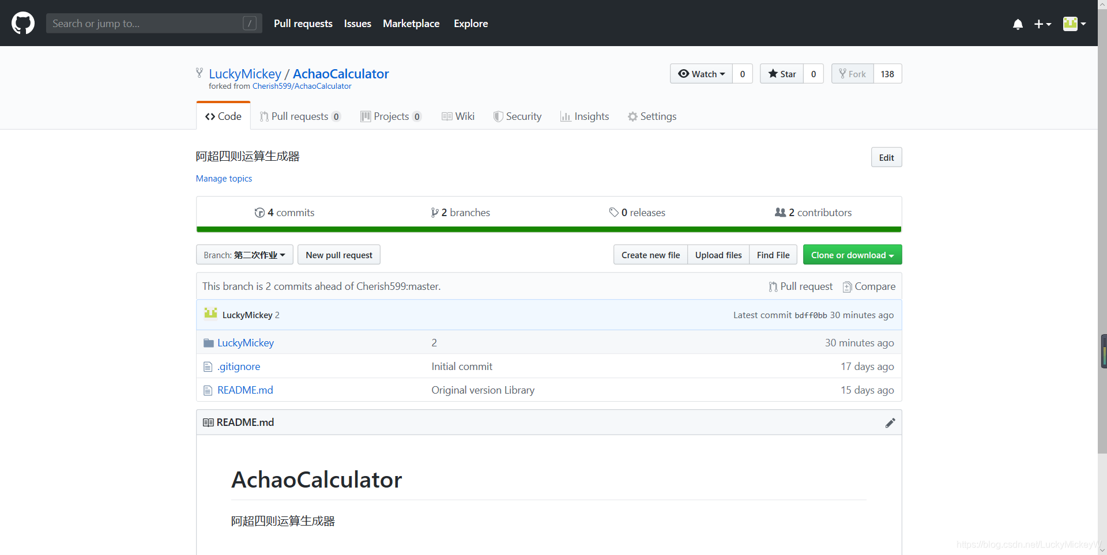Open README.md in file list
Image resolution: width=1107 pixels, height=555 pixels.
coord(245,390)
